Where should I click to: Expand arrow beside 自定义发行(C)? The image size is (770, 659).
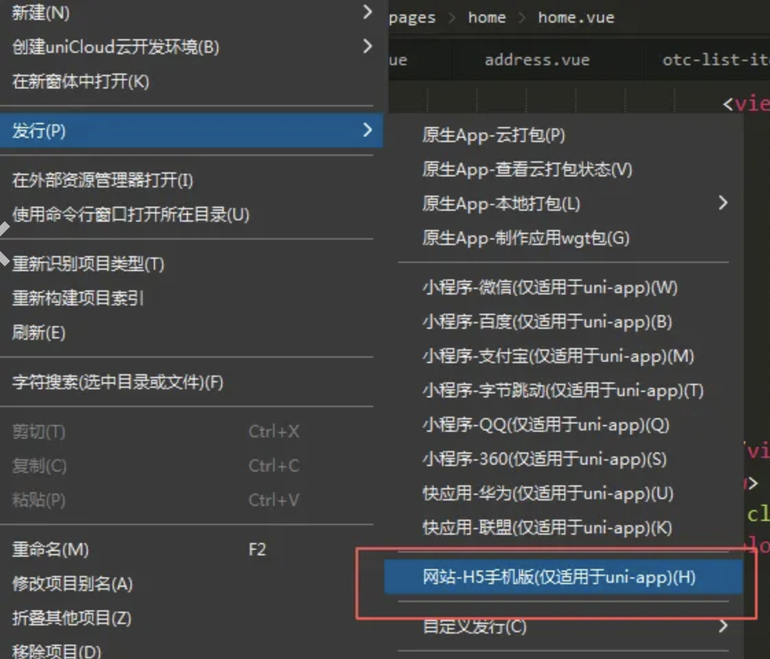click(x=723, y=625)
